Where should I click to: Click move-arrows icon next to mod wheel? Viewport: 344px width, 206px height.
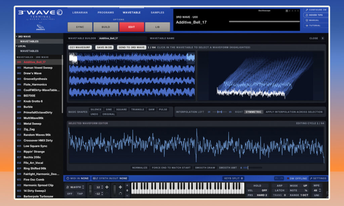[121, 187]
